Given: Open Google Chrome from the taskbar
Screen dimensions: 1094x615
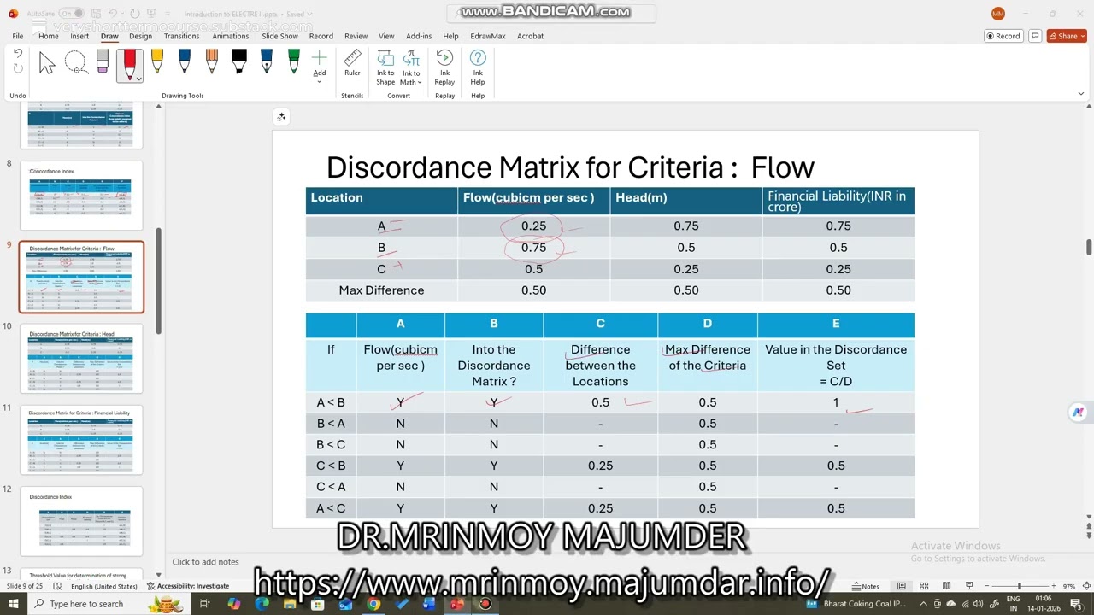Looking at the screenshot, I should (x=373, y=604).
